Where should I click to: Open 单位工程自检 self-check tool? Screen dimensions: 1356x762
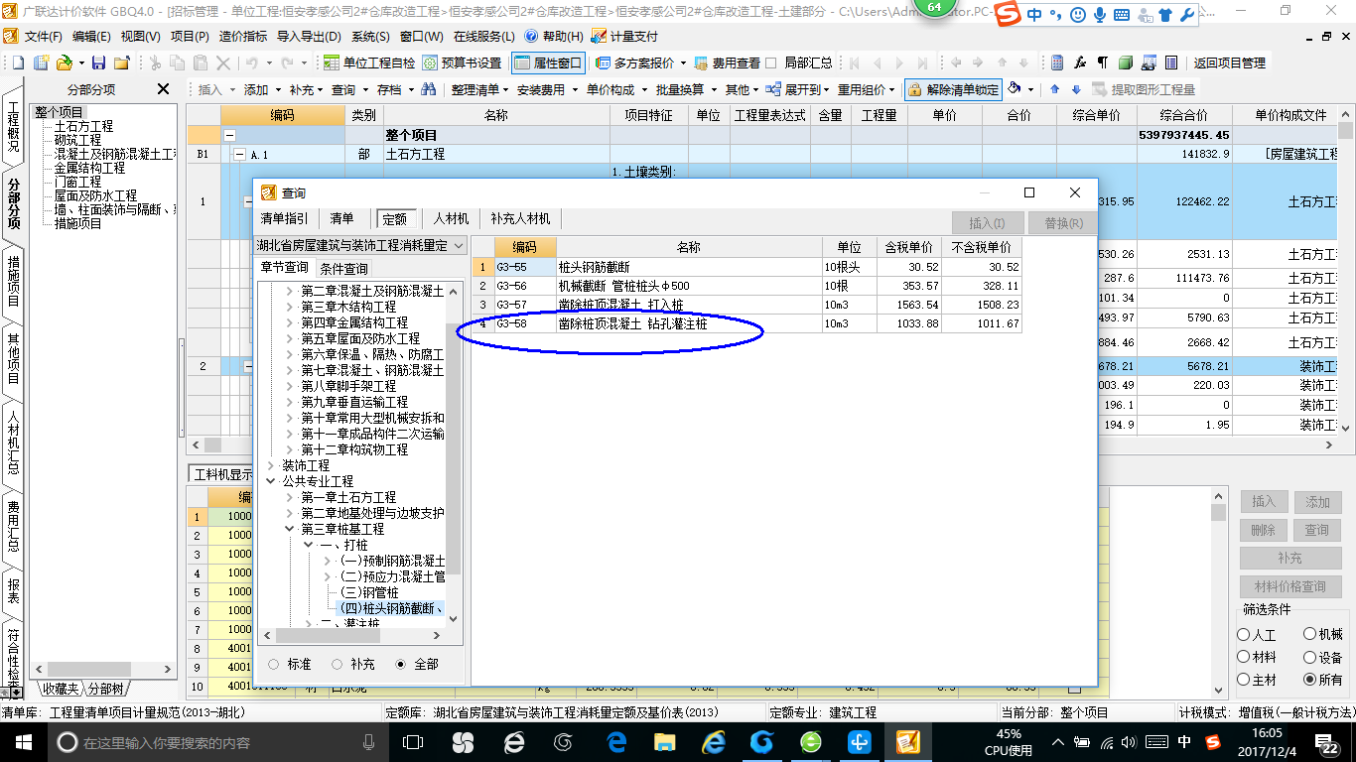coord(369,63)
